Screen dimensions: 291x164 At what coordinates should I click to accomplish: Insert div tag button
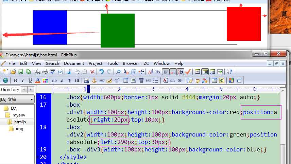[173, 80]
